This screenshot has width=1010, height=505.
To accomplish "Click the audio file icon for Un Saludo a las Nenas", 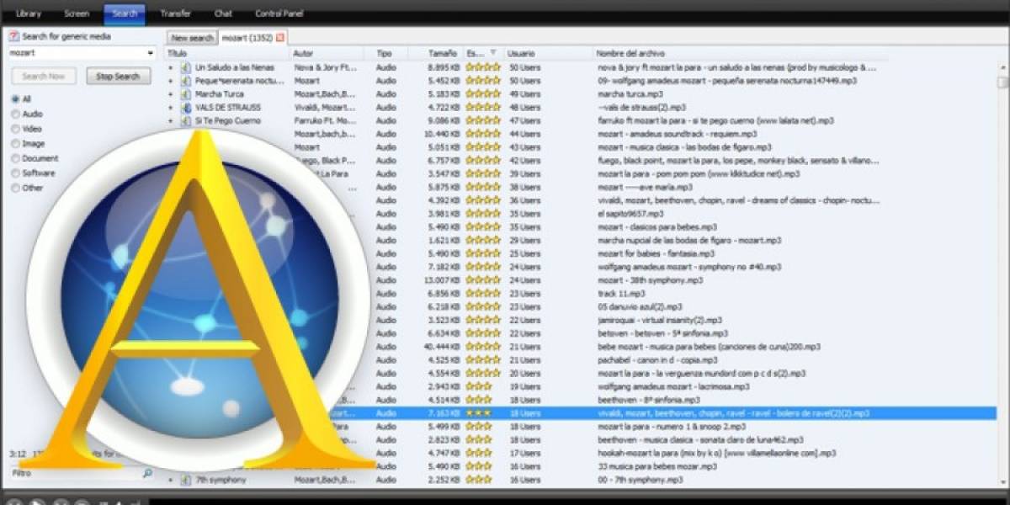I will [x=186, y=67].
